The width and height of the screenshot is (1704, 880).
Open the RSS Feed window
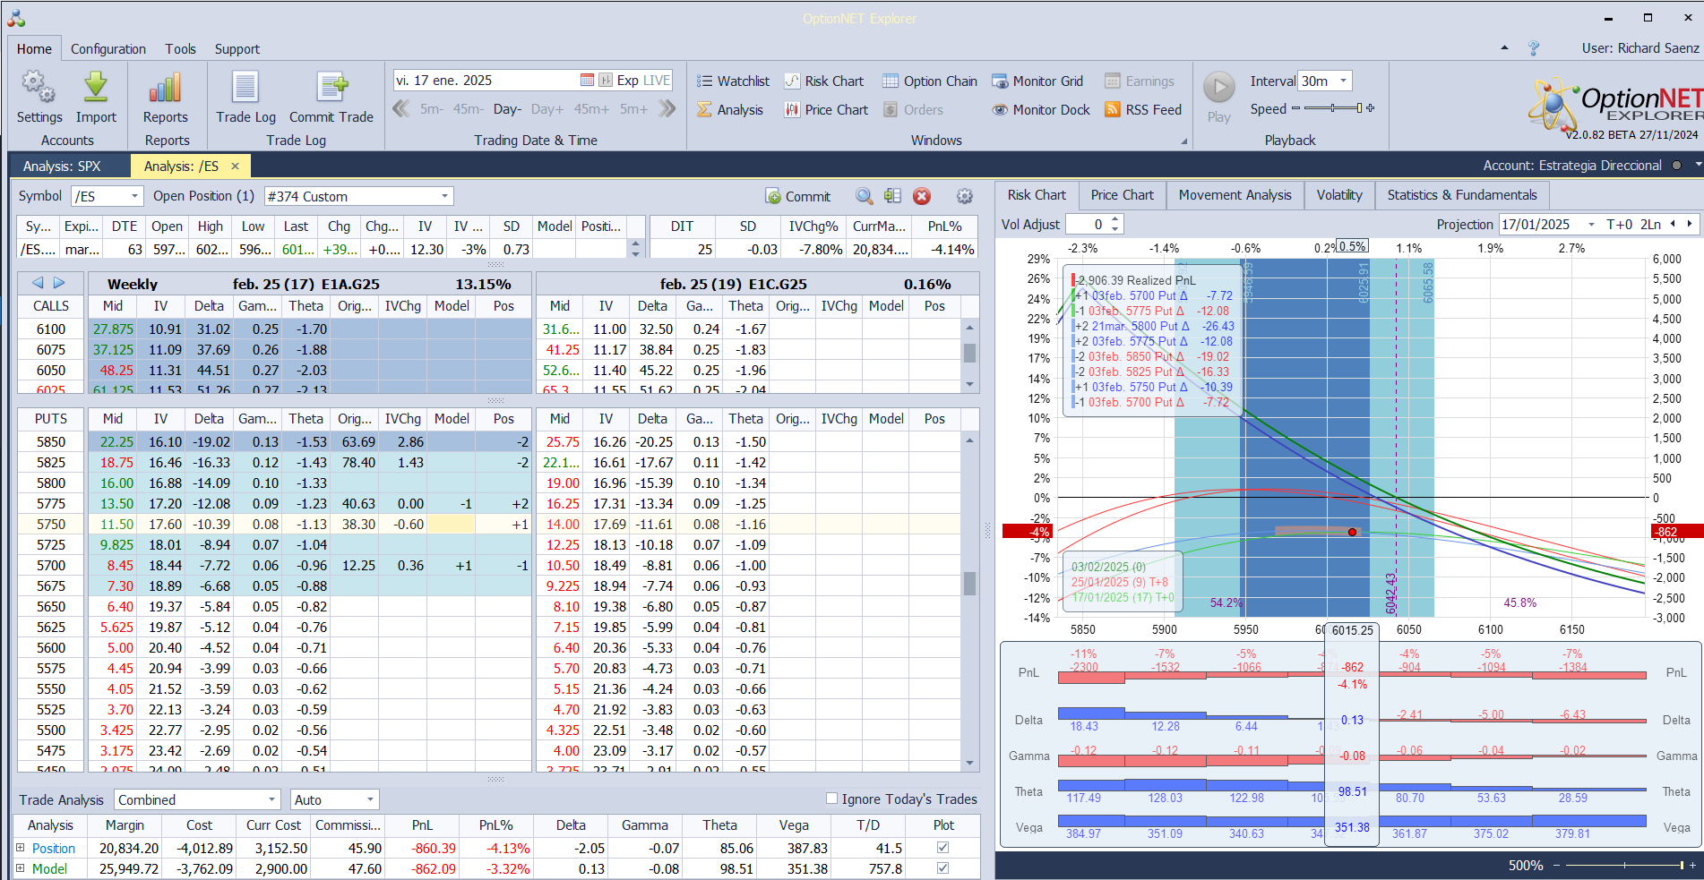tap(1143, 110)
